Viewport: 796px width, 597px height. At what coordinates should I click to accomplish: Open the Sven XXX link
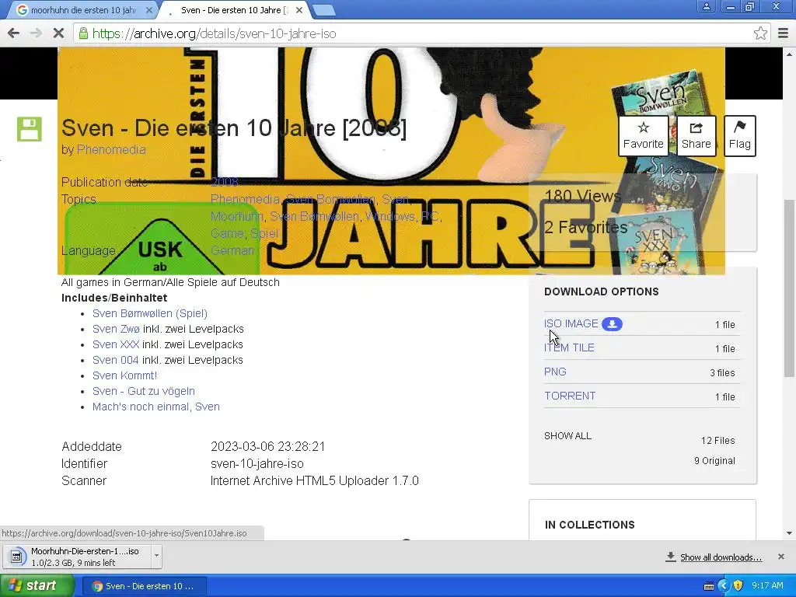click(x=115, y=344)
